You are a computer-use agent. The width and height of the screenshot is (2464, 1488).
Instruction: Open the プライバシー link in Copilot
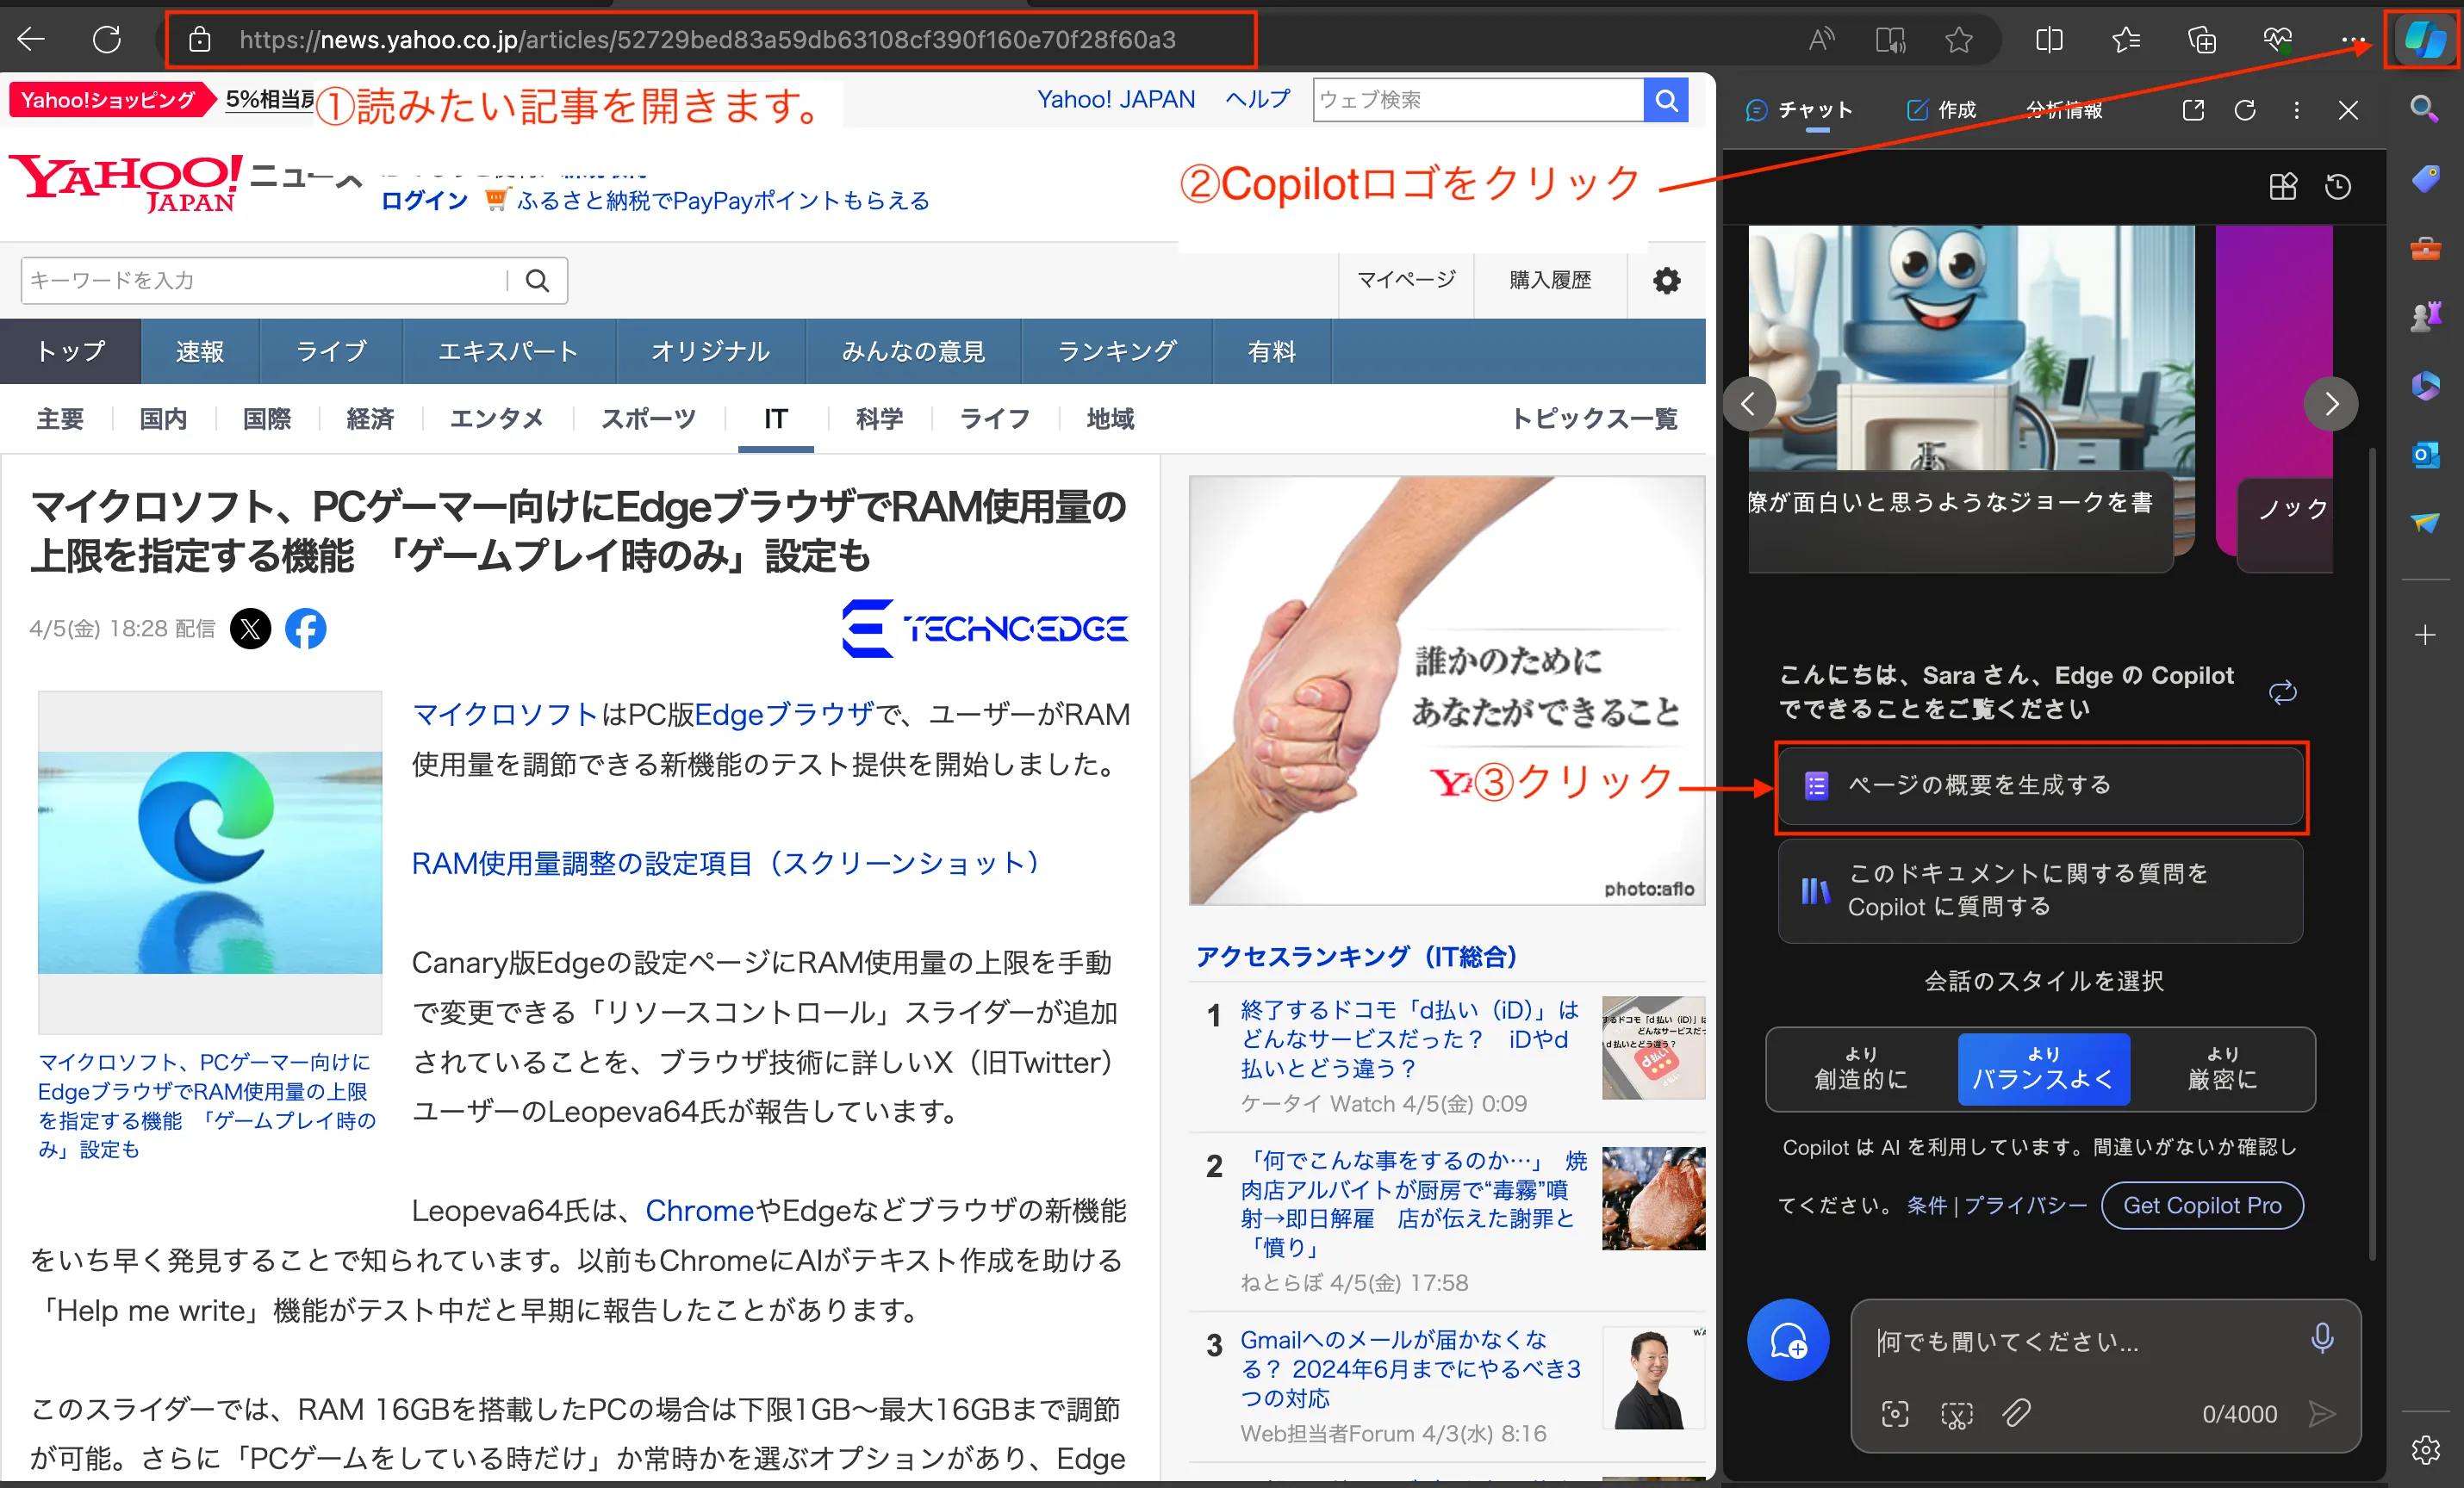(x=2025, y=1206)
